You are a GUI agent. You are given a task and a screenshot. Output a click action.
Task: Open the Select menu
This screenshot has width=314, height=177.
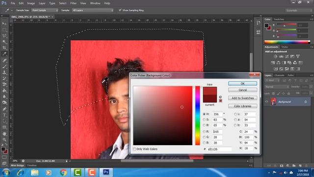coord(63,3)
